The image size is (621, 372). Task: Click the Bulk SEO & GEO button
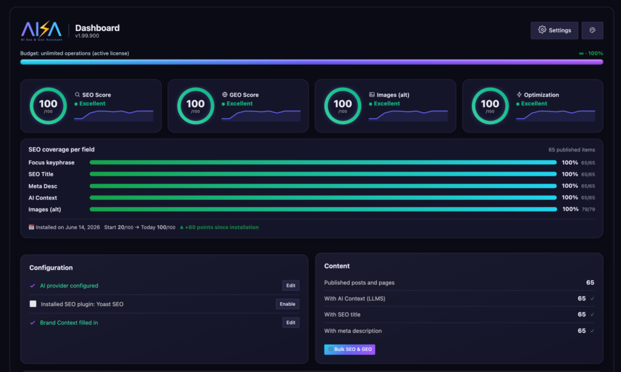point(350,349)
